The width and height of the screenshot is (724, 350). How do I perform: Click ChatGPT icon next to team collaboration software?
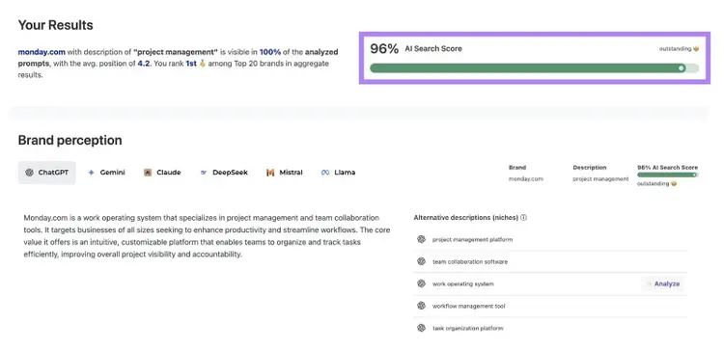tap(421, 261)
